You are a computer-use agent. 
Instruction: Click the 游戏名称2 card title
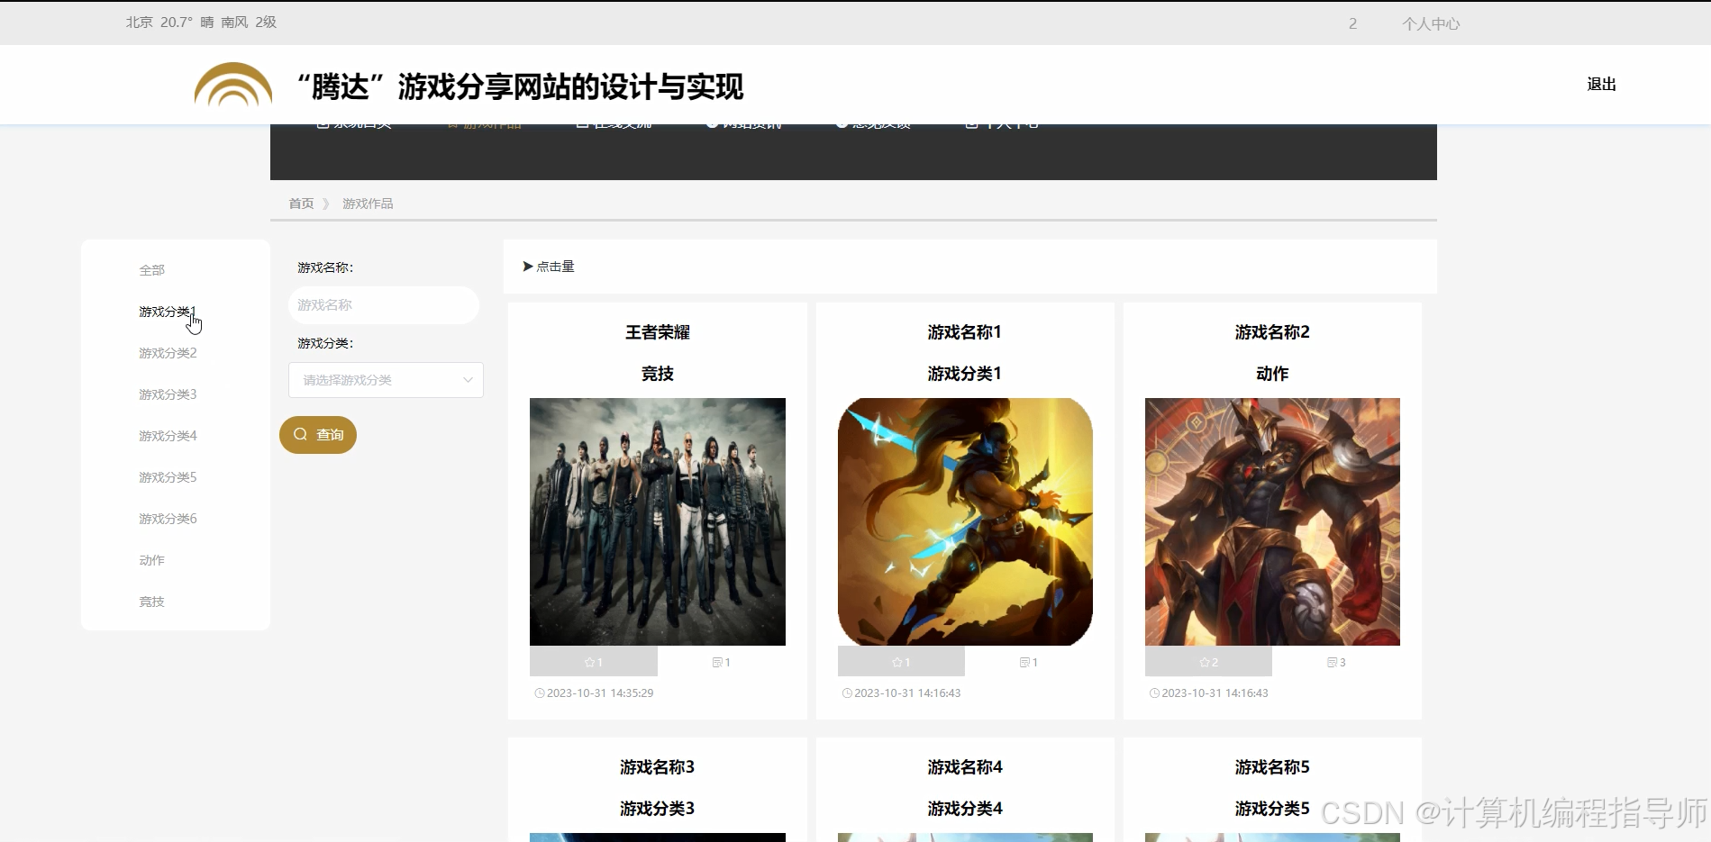[1272, 332]
